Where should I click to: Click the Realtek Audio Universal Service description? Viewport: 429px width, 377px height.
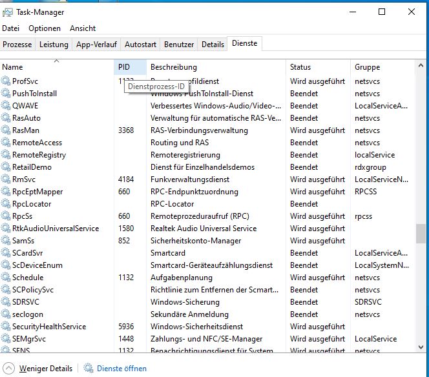204,229
